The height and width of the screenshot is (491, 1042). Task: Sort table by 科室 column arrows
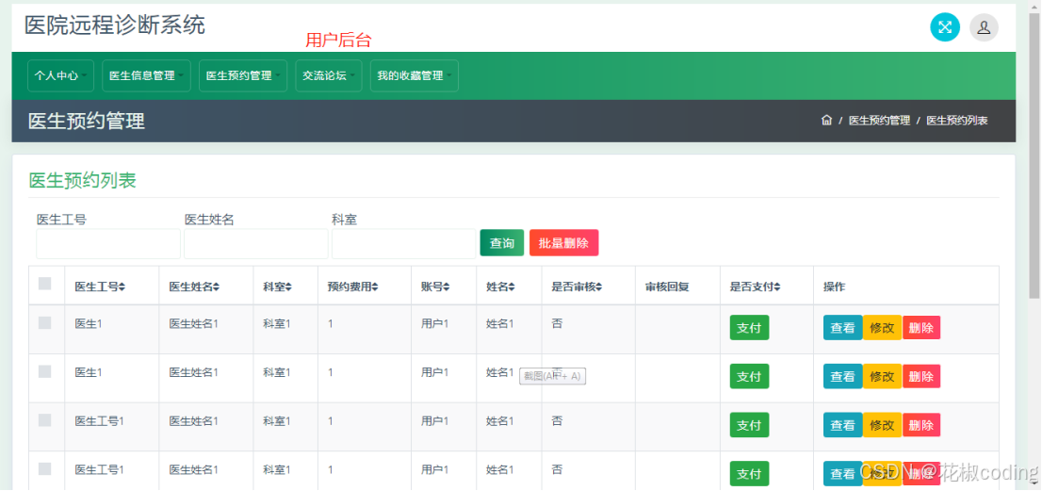click(x=288, y=287)
